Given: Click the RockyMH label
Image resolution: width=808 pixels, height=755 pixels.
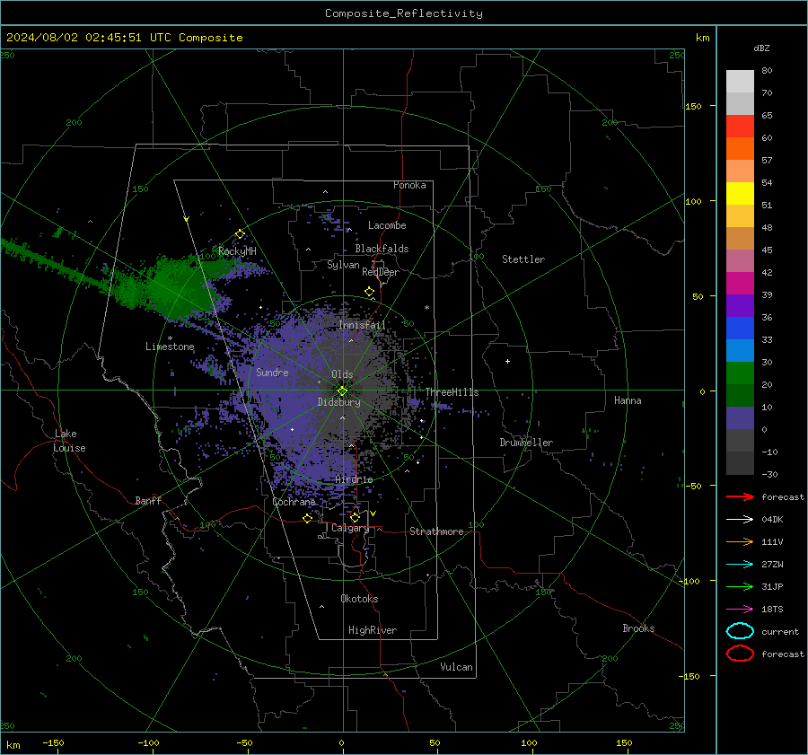Looking at the screenshot, I should [x=237, y=251].
